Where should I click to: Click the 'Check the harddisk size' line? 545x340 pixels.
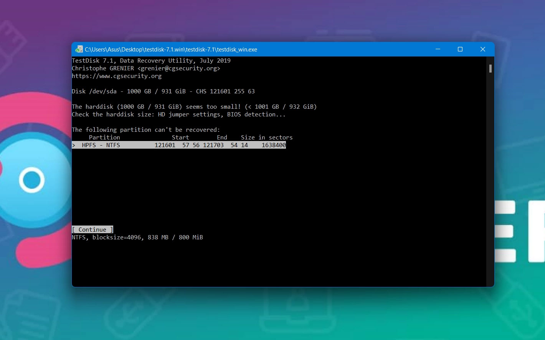[178, 114]
